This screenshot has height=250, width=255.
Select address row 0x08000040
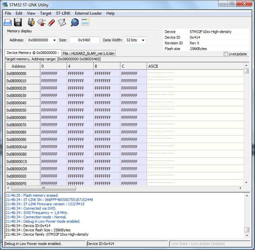[x=23, y=103]
